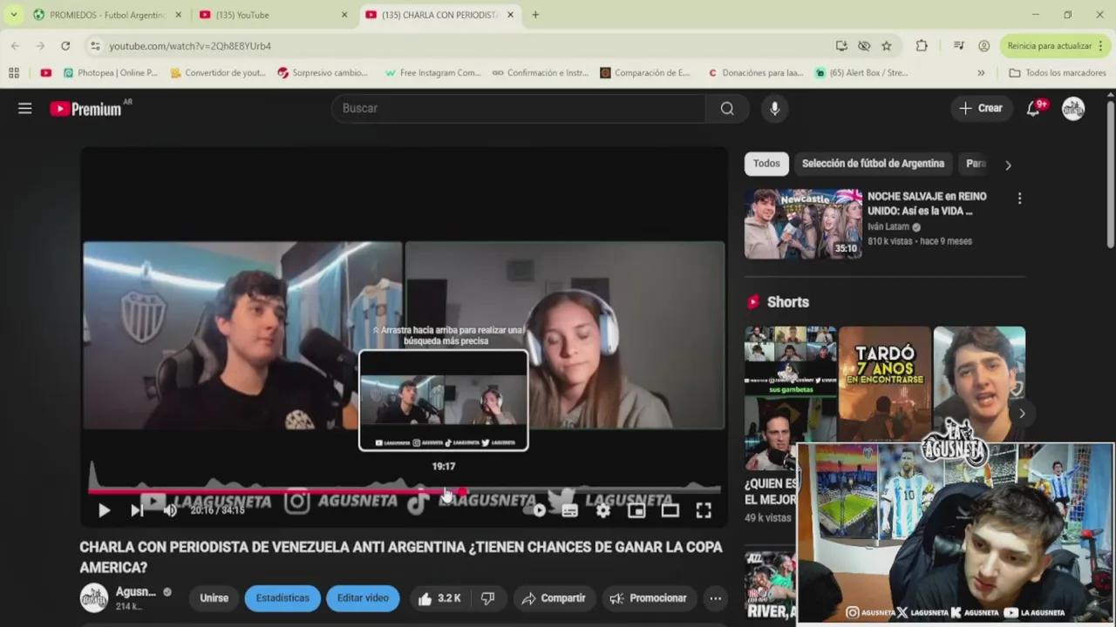Open the tab search dropdown arrow
The width and height of the screenshot is (1116, 627).
(13, 15)
